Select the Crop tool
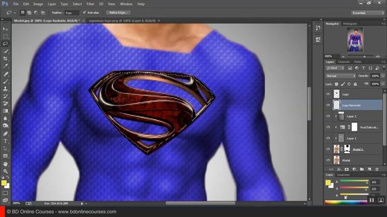387x217 pixels. pyautogui.click(x=5, y=58)
